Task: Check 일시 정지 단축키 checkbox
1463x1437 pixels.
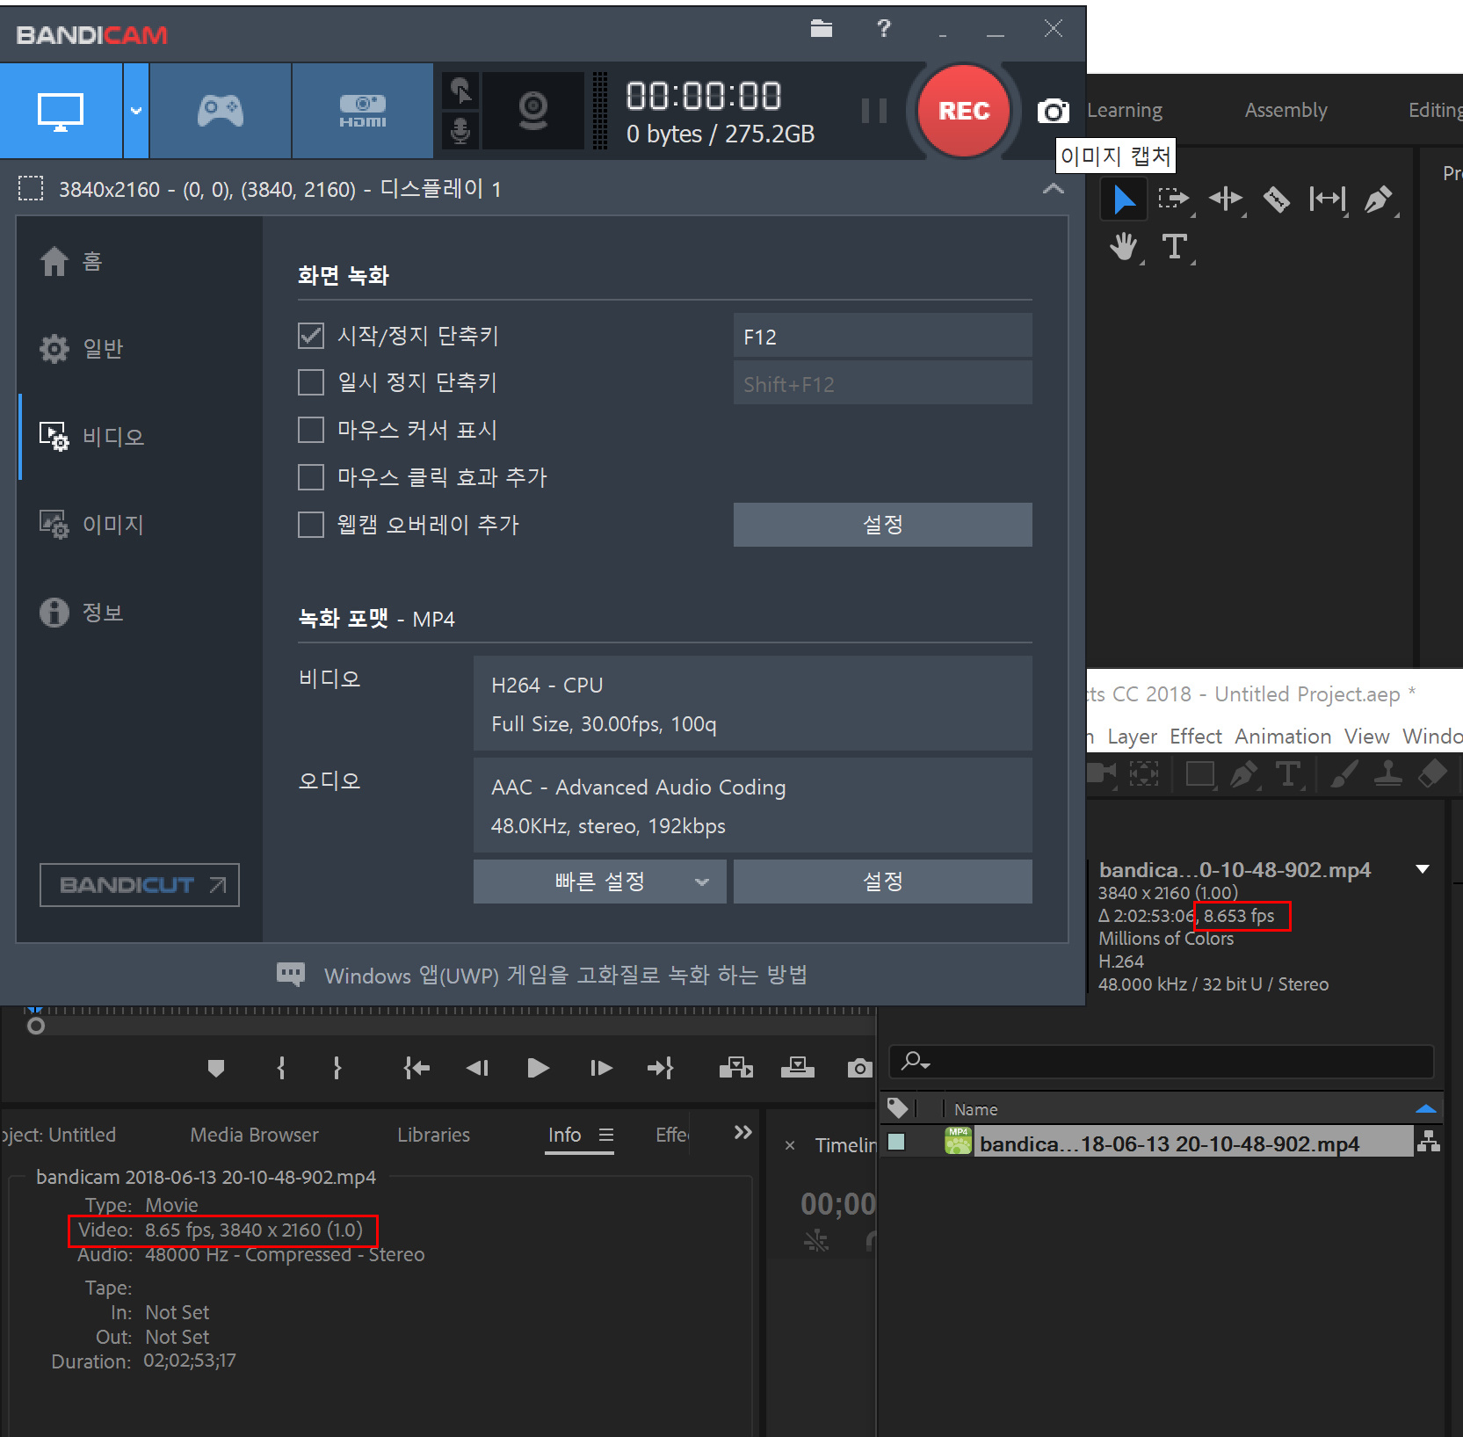Action: point(311,383)
